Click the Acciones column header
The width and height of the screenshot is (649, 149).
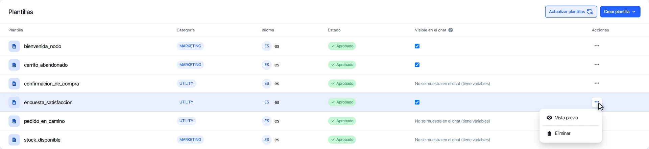coord(600,30)
